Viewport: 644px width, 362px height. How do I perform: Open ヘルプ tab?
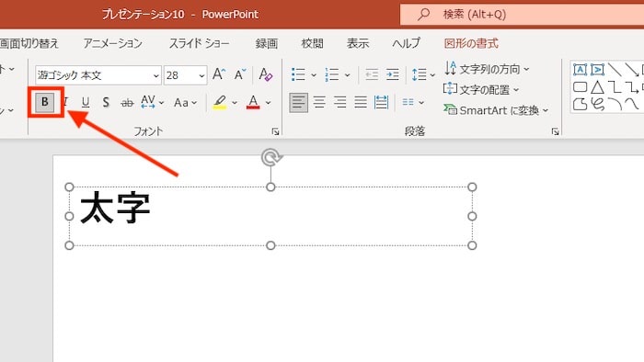pos(407,43)
